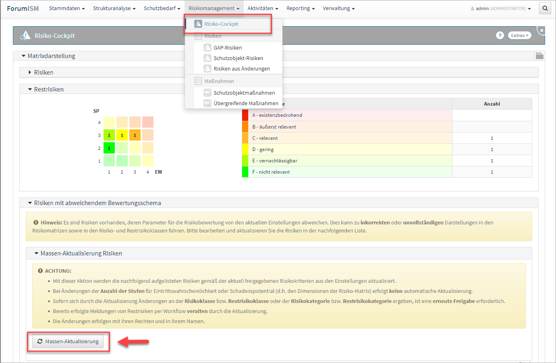Collapse the Restrisiken section
The height and width of the screenshot is (363, 556).
(x=48, y=89)
